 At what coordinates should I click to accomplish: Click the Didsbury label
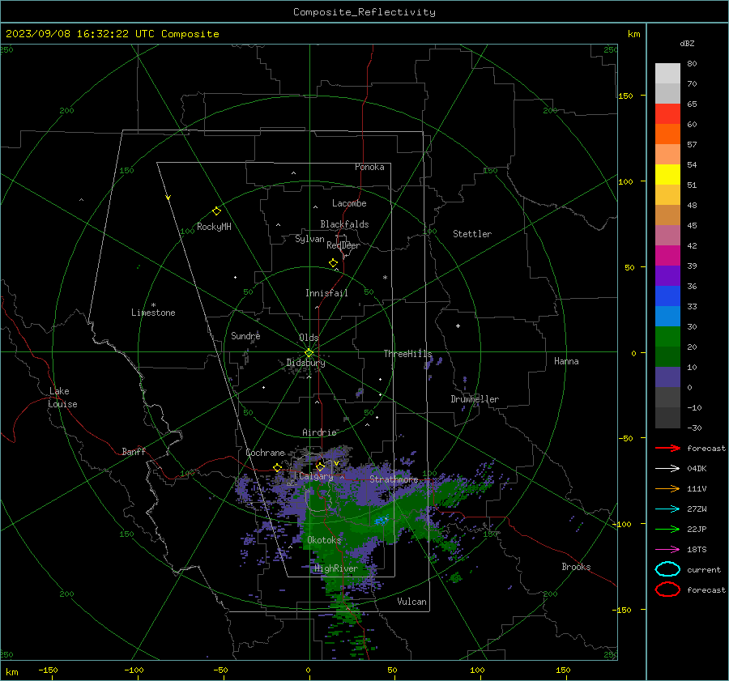click(305, 363)
